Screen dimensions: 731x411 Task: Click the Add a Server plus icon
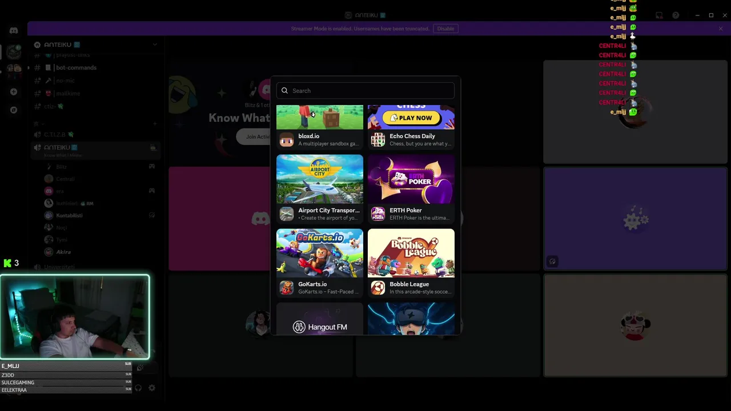[14, 92]
